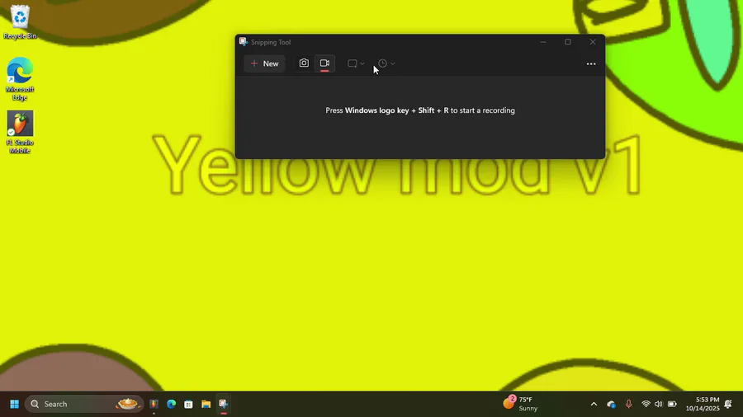Click the Snipping Tool title bar app icon
This screenshot has width=743, height=417.
click(x=243, y=41)
